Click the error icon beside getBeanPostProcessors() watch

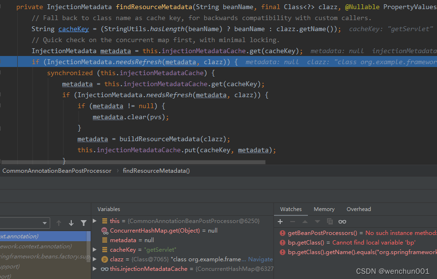point(282,234)
